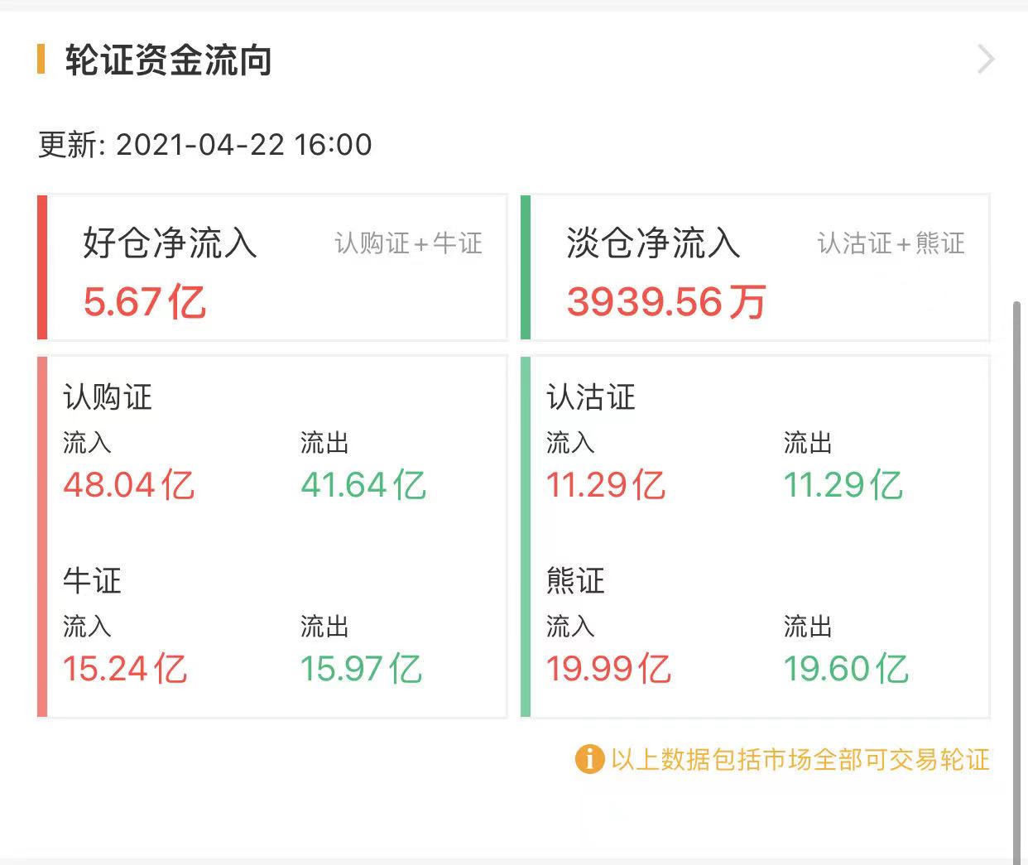Click the 认购证 inflow value 48.04亿
This screenshot has width=1028, height=865.
(128, 485)
